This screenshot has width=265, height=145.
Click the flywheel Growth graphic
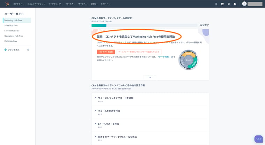(x=188, y=60)
